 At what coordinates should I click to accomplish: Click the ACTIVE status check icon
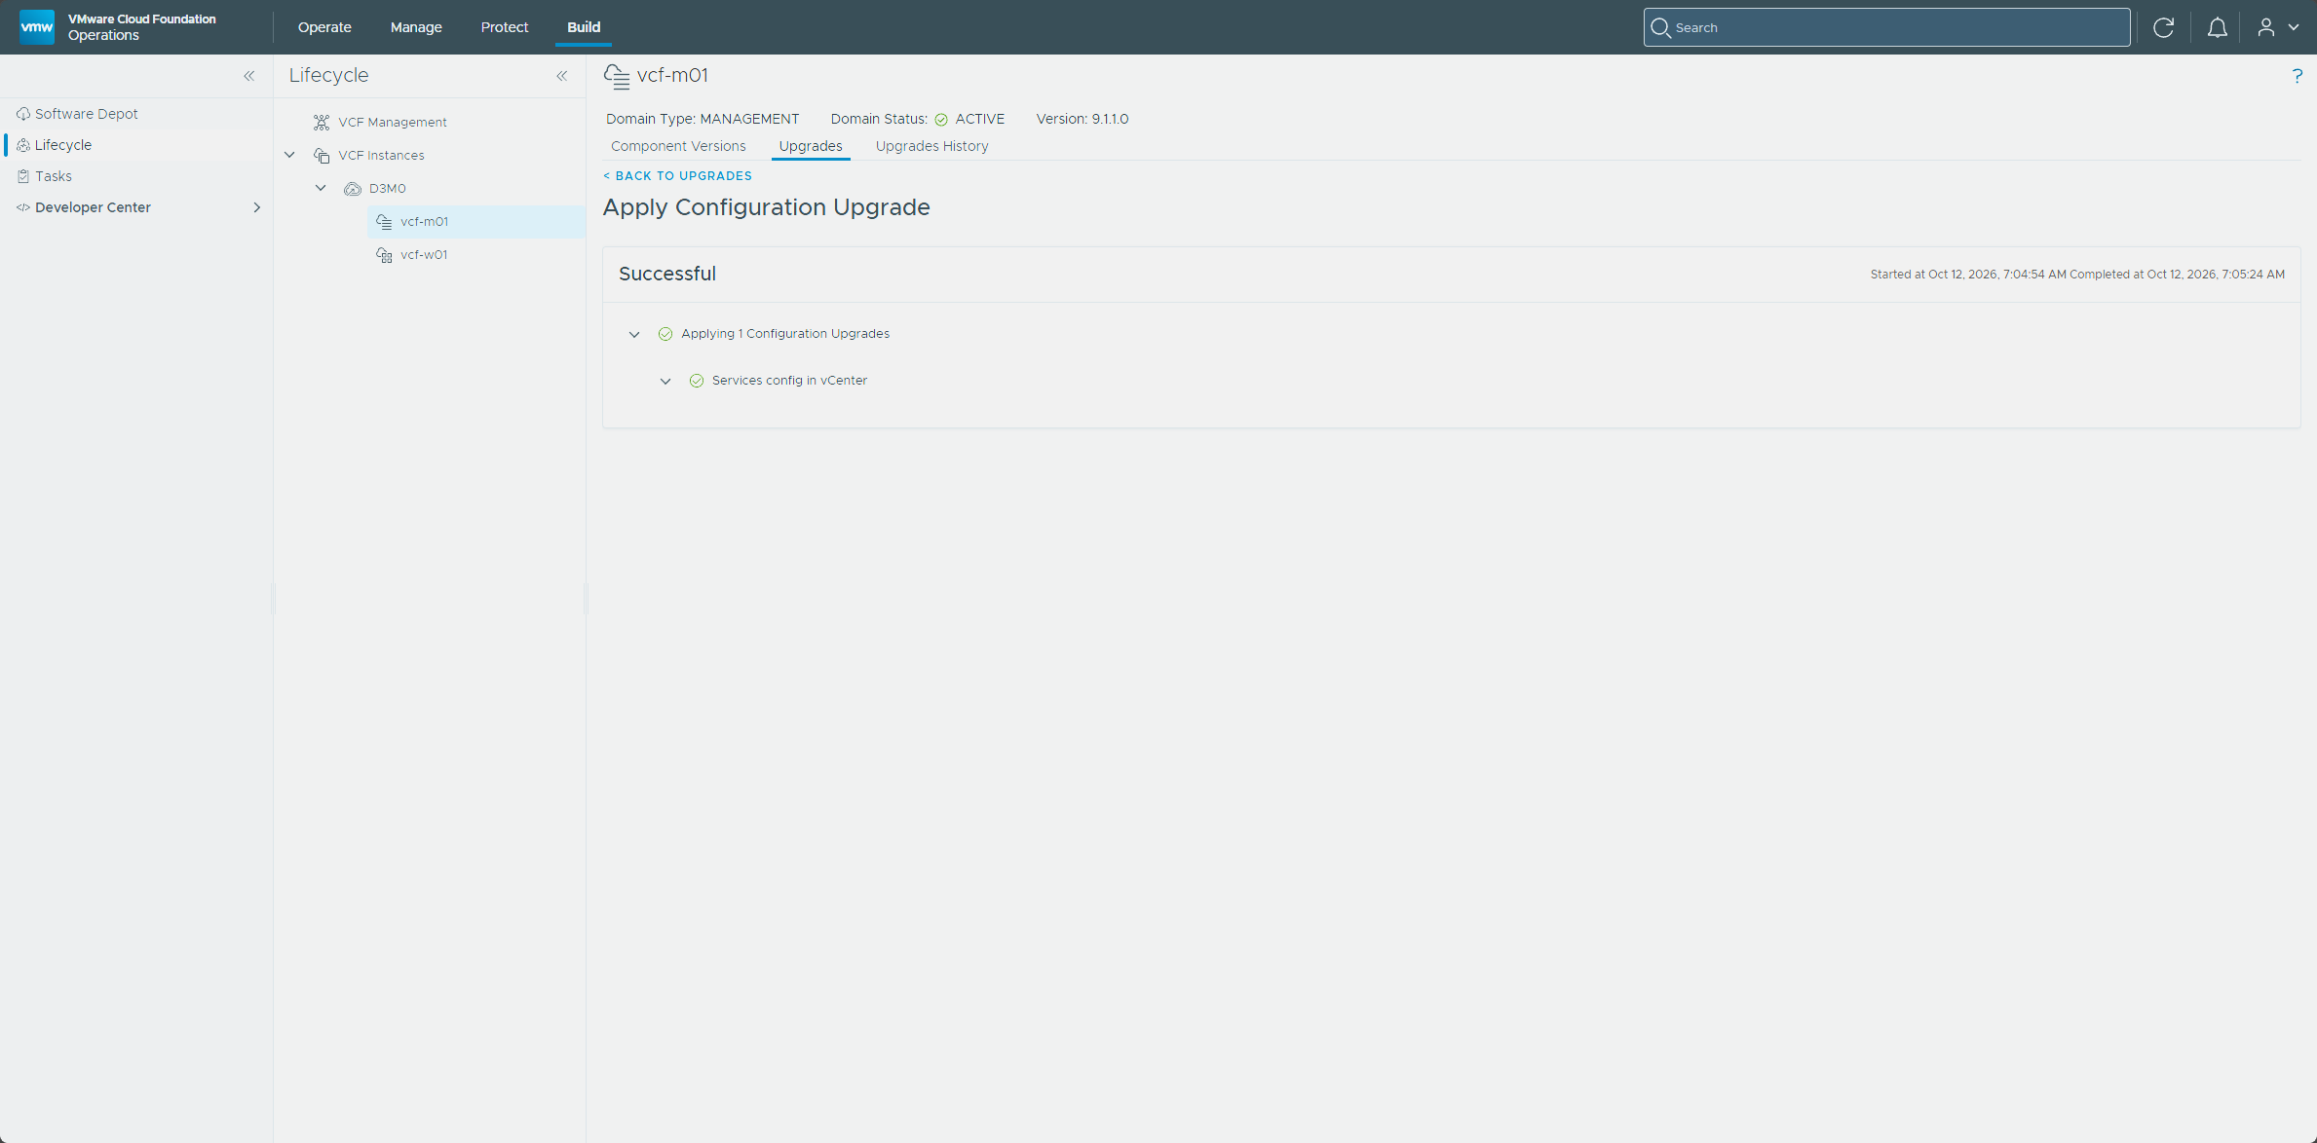pyautogui.click(x=941, y=120)
